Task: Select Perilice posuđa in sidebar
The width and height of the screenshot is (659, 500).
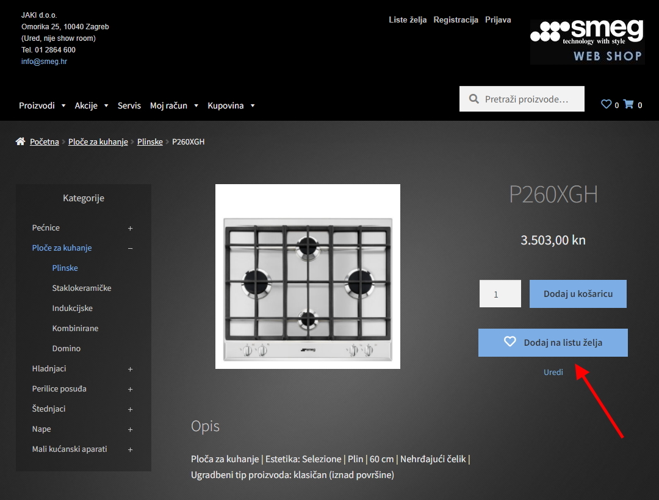Action: pos(59,389)
